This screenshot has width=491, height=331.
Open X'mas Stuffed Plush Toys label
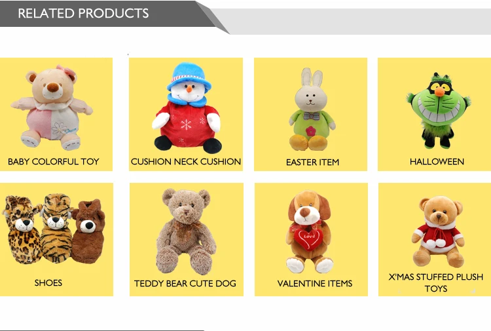tap(435, 282)
